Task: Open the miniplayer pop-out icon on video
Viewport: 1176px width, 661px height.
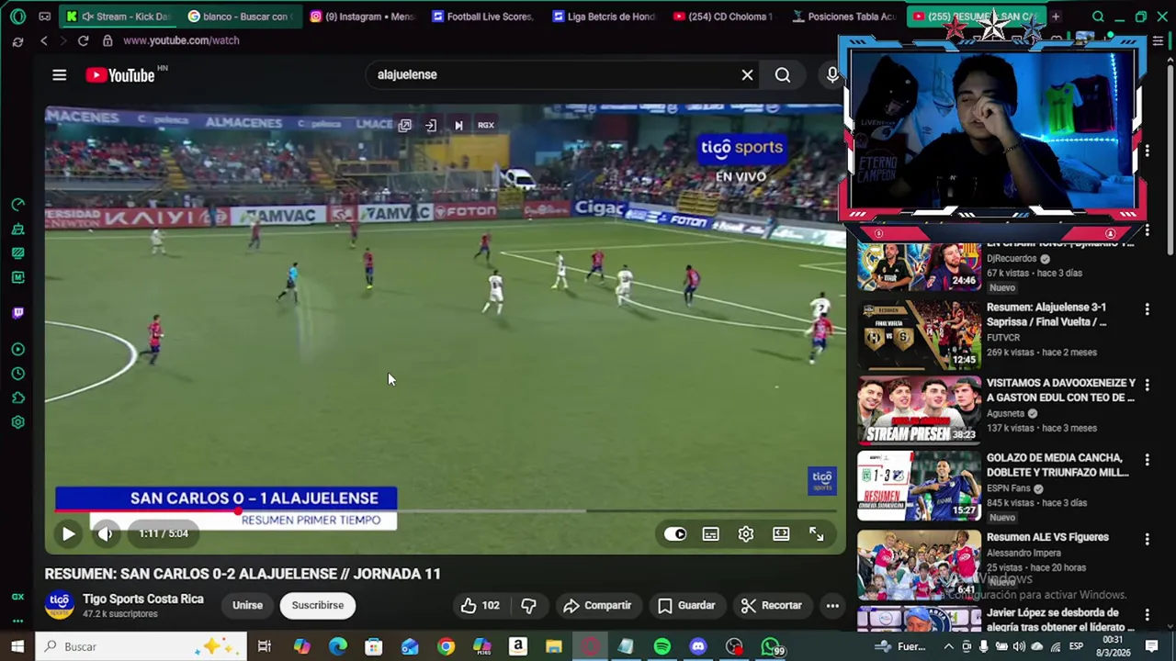Action: 404,125
